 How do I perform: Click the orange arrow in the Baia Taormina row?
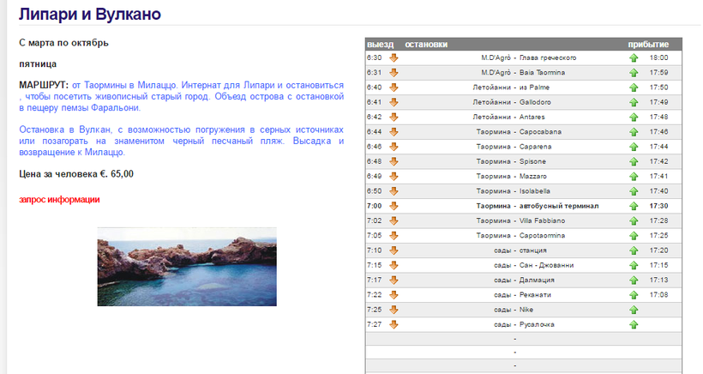394,73
